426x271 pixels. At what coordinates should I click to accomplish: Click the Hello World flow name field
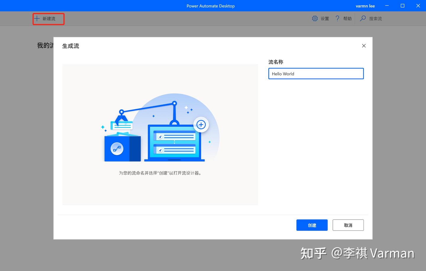pos(316,74)
